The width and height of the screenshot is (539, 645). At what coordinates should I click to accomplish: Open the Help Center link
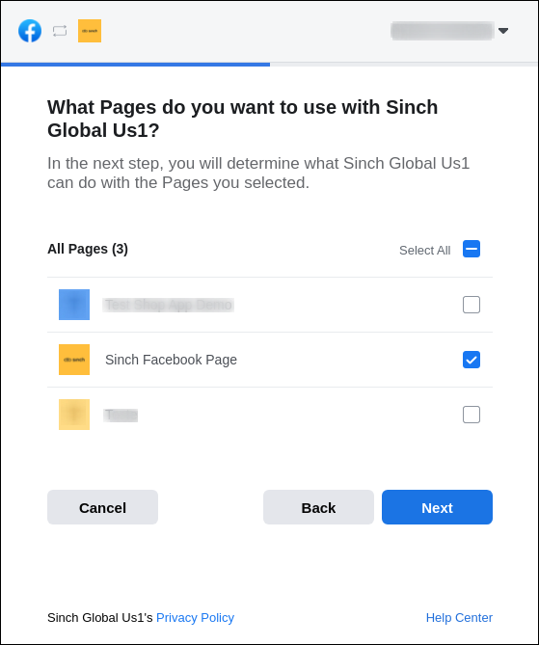(459, 617)
